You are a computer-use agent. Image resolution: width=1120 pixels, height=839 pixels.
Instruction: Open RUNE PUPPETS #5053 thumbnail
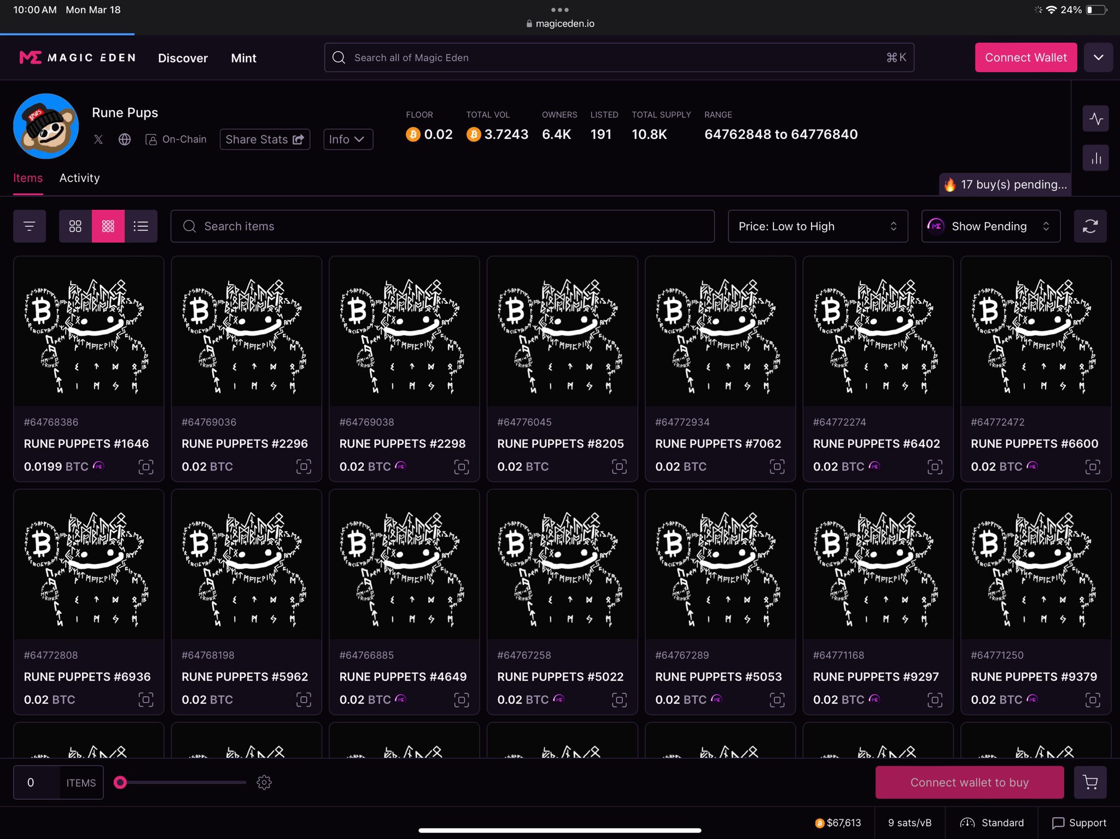point(720,564)
